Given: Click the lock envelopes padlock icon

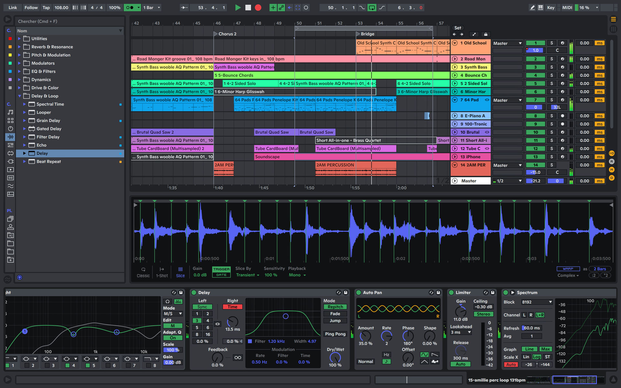Looking at the screenshot, I should click(x=485, y=34).
